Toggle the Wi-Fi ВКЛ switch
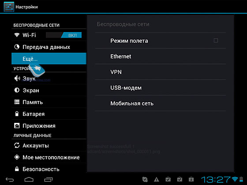The height and width of the screenshot is (185, 247). [64, 35]
